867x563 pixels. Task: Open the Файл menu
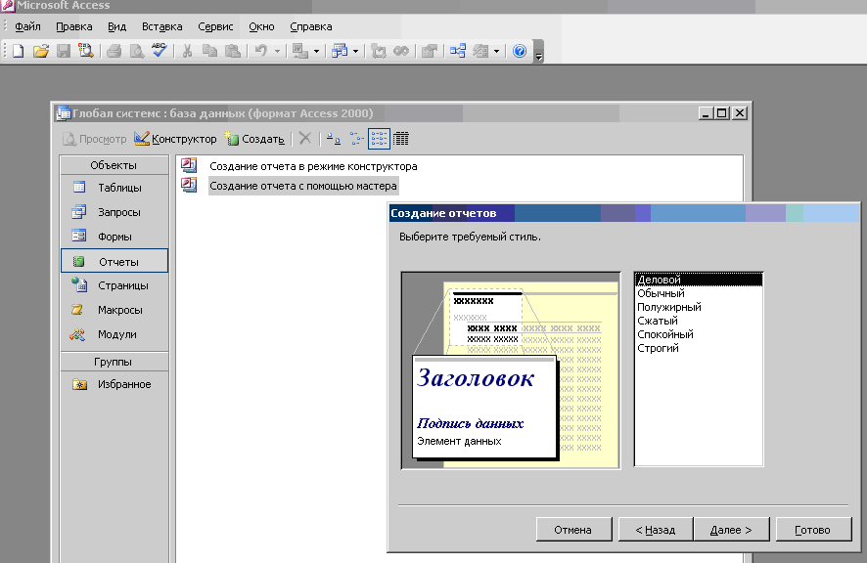pos(27,26)
